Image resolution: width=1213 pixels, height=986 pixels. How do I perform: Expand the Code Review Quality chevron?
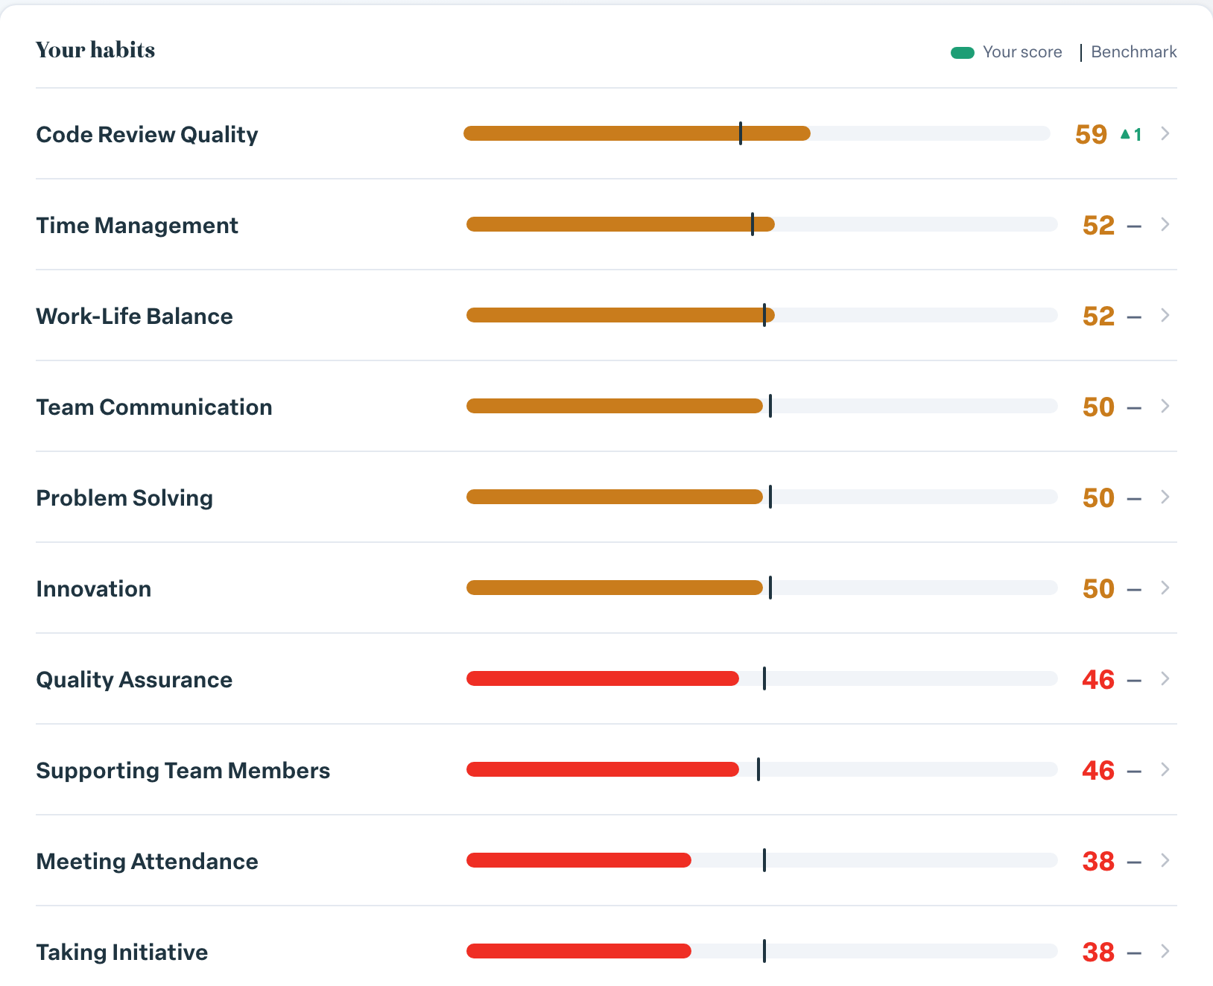pos(1165,133)
